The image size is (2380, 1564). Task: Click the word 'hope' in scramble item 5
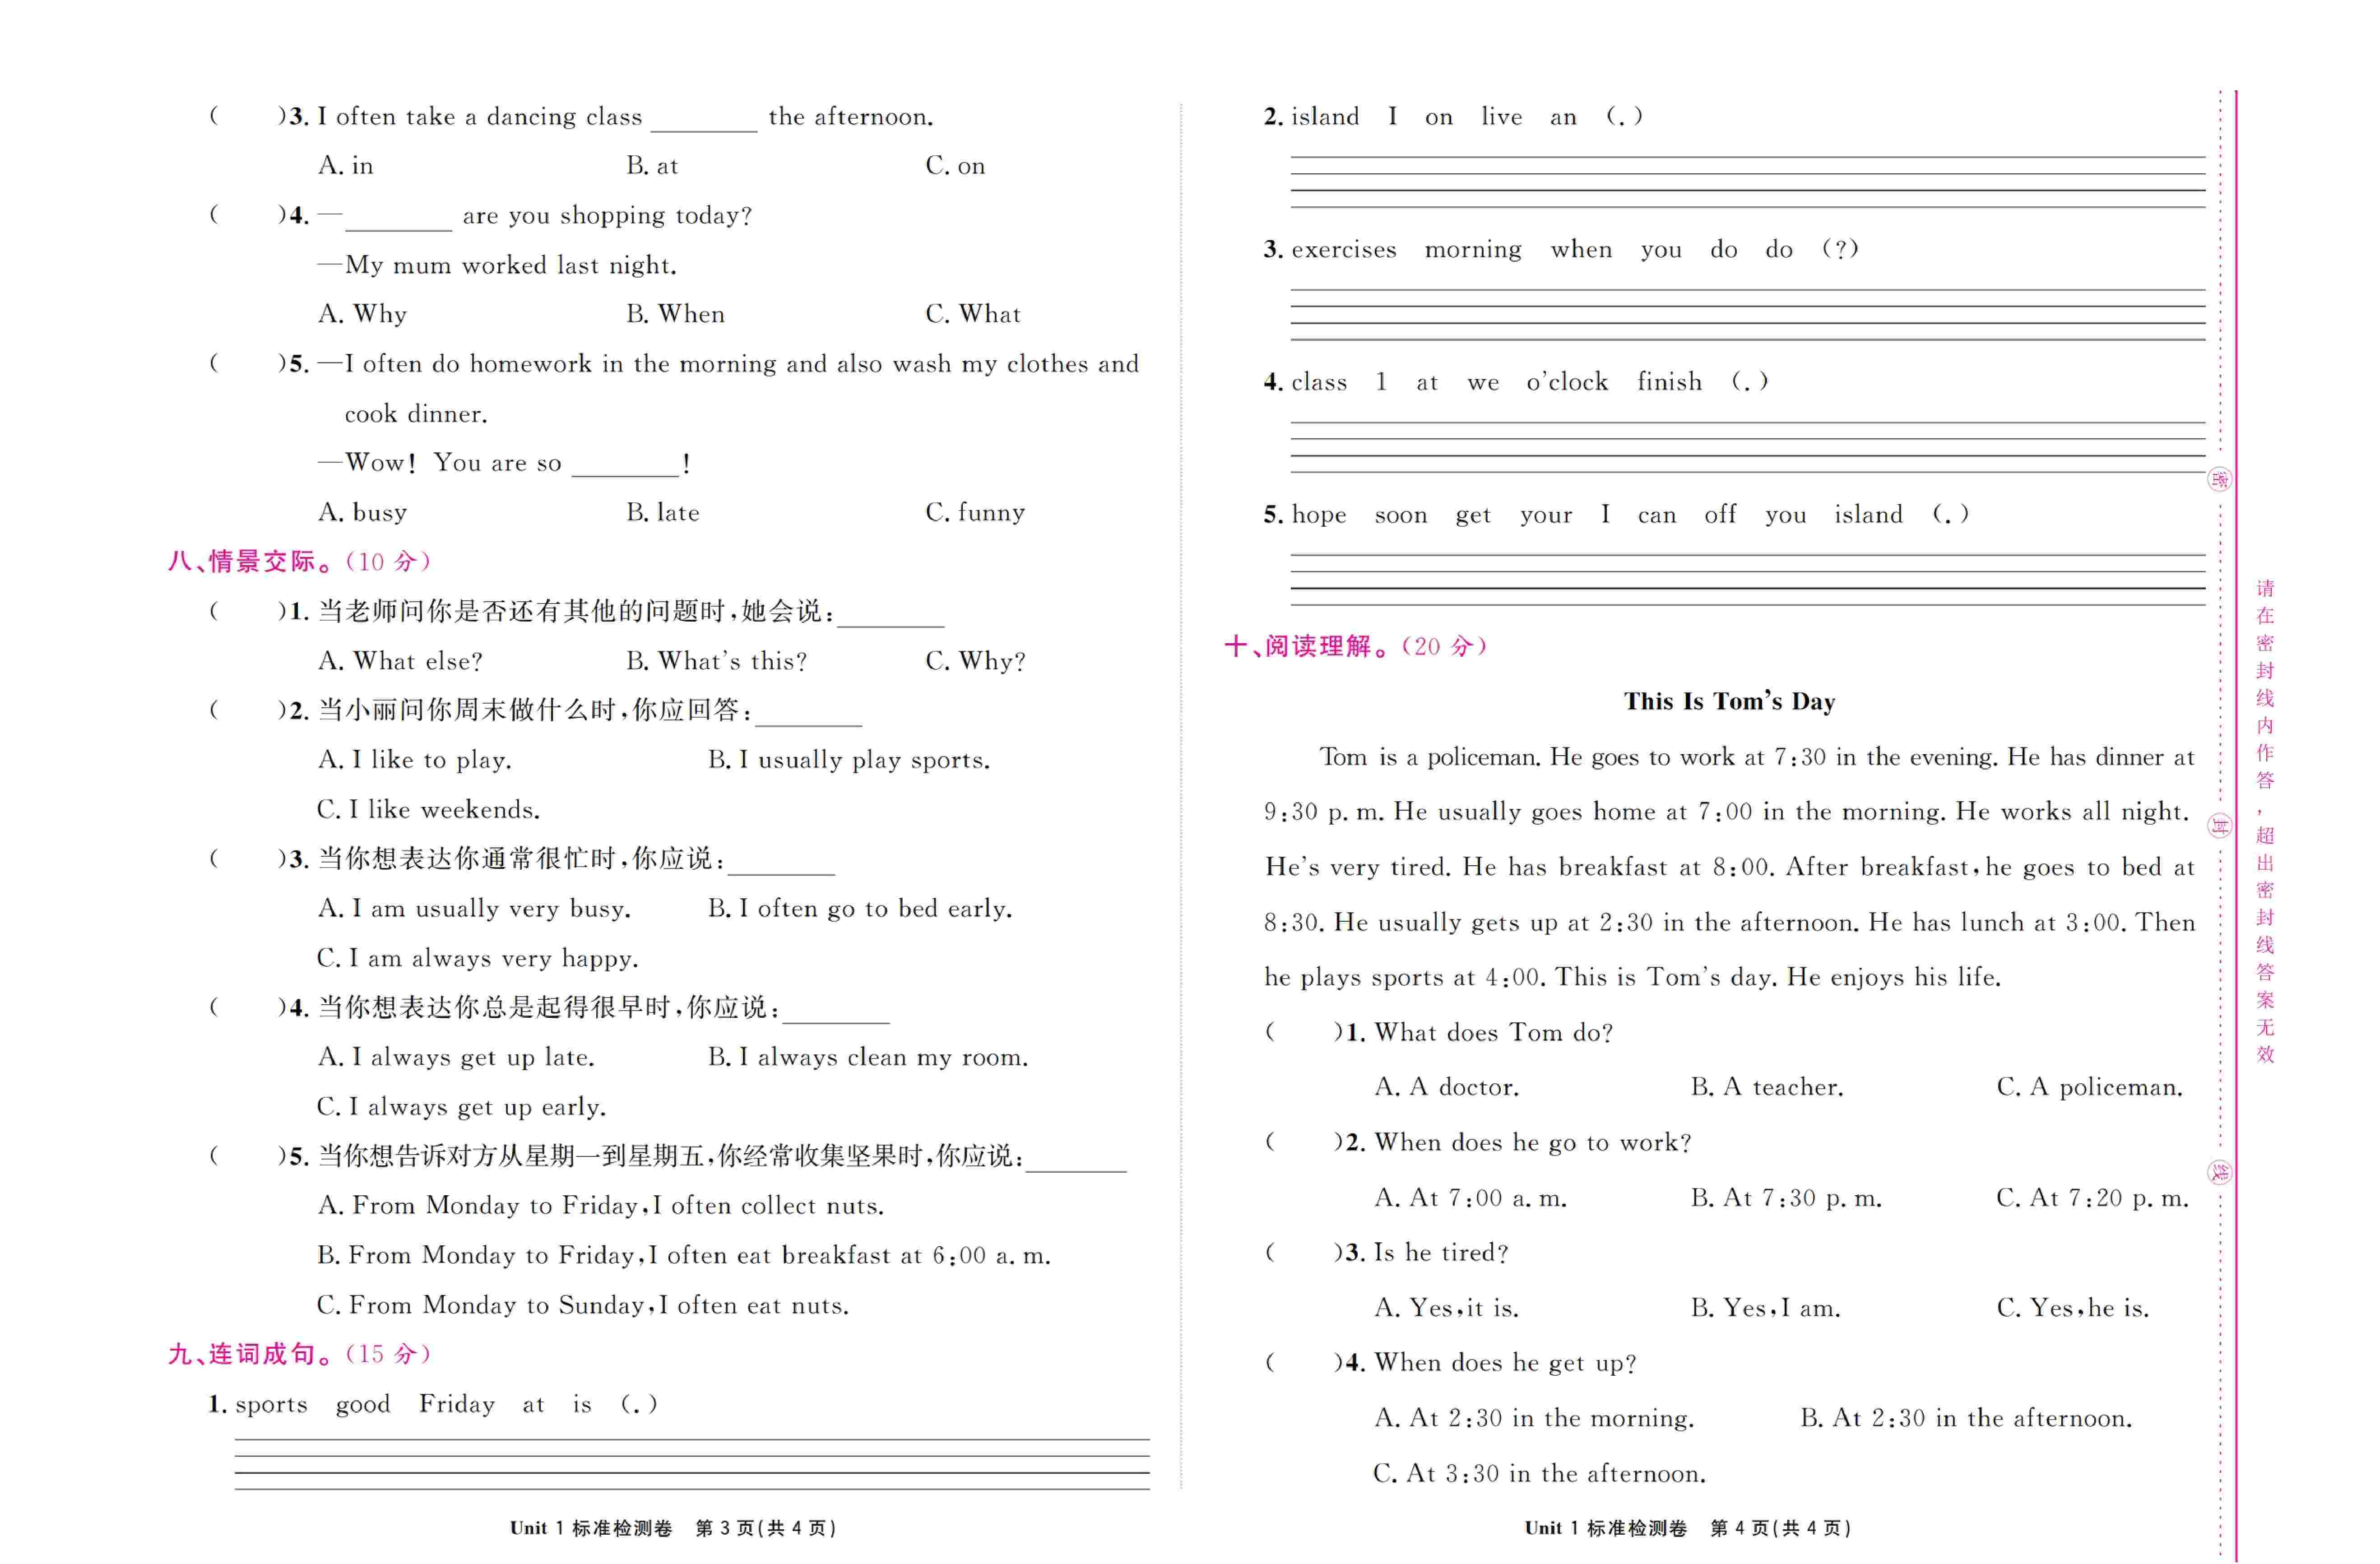coord(1319,515)
